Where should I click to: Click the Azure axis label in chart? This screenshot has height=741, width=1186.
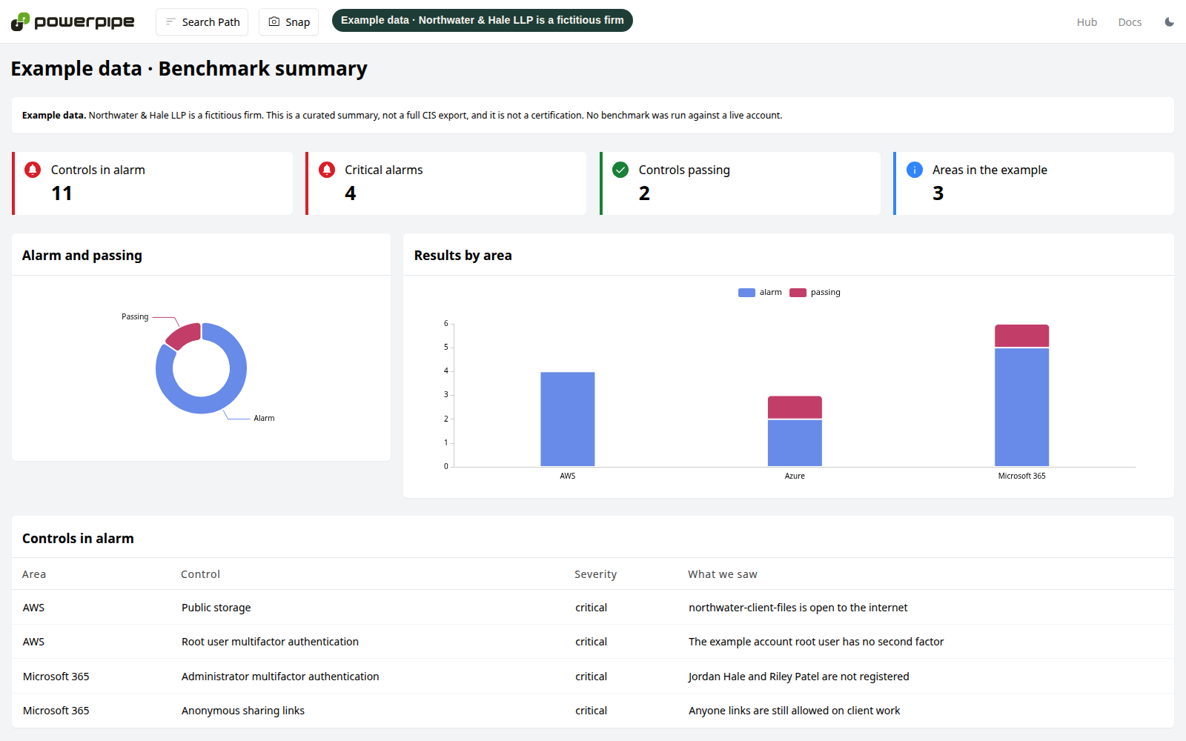795,476
